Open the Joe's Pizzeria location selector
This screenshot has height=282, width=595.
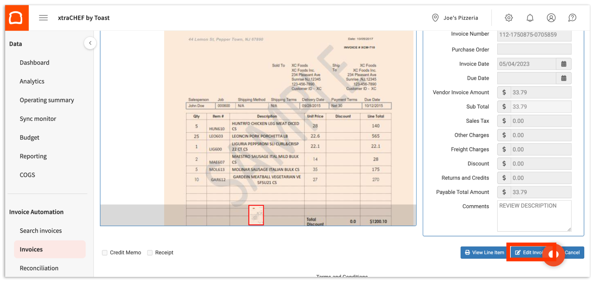pyautogui.click(x=460, y=18)
